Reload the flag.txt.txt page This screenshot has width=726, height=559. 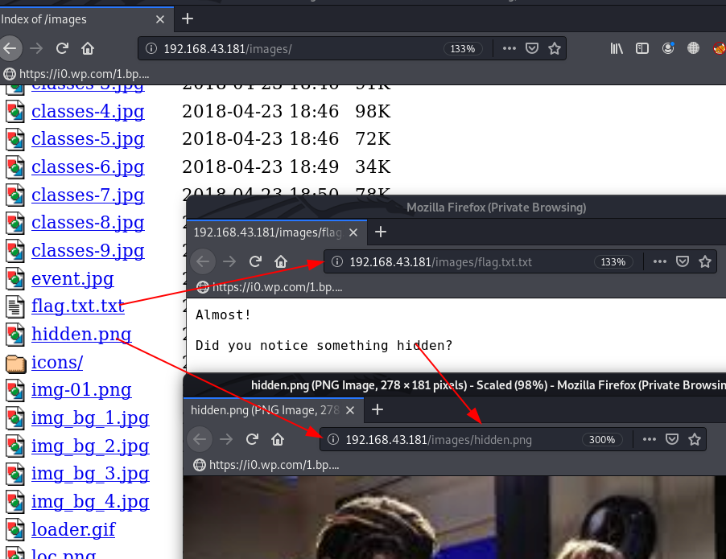pyautogui.click(x=255, y=261)
